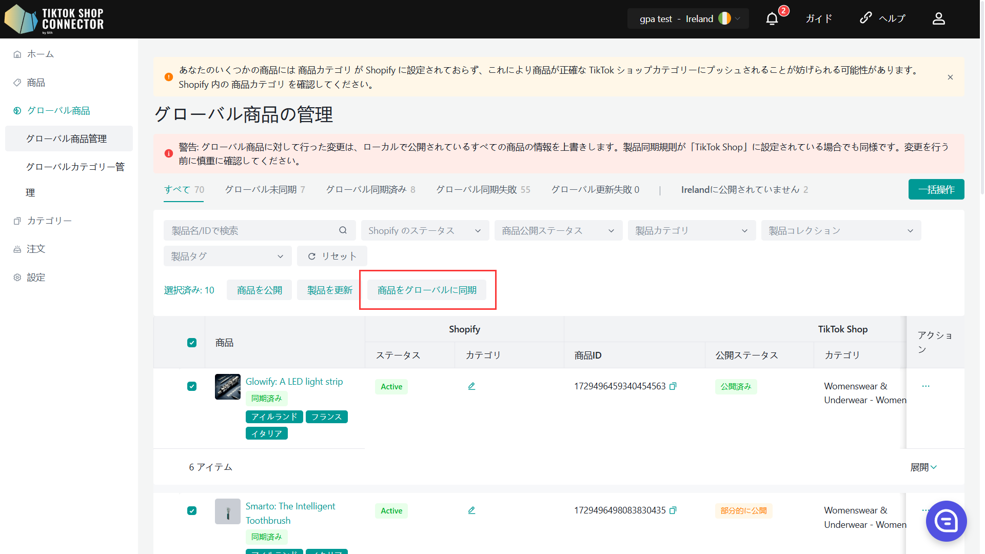Image resolution: width=985 pixels, height=554 pixels.
Task: Toggle the select-all checkbox in table header
Action: (192, 343)
